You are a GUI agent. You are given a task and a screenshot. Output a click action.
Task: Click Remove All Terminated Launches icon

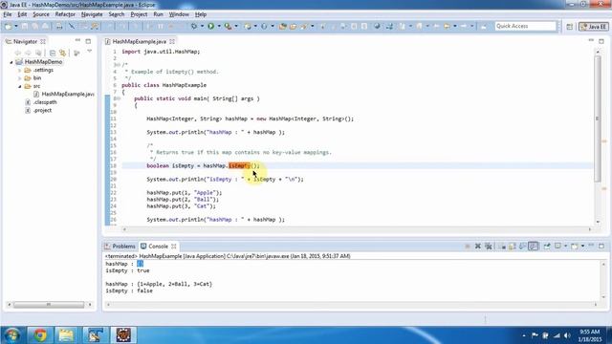click(x=488, y=247)
